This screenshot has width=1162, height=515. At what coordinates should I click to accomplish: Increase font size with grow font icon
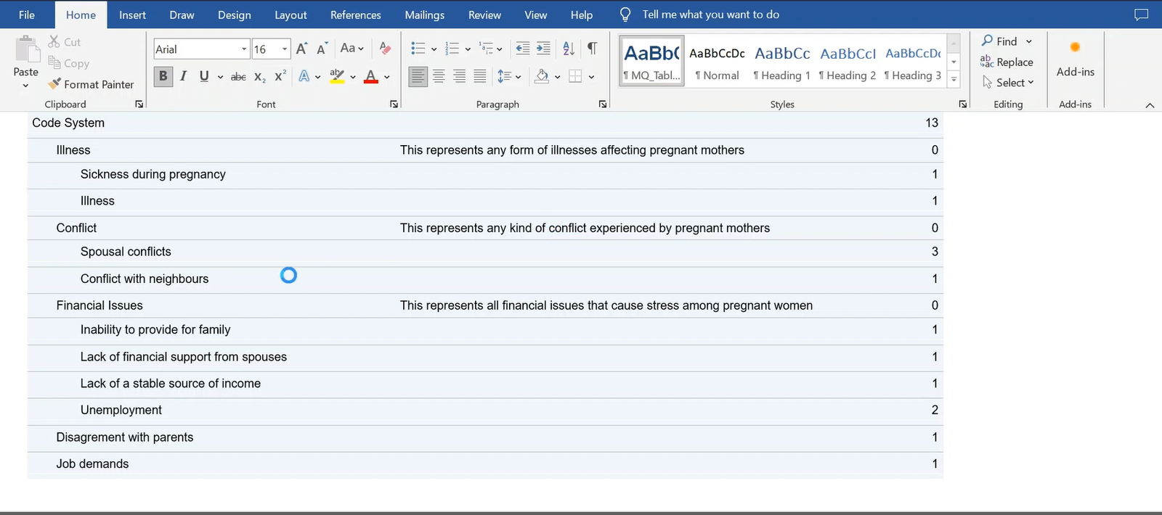302,49
